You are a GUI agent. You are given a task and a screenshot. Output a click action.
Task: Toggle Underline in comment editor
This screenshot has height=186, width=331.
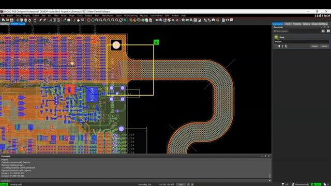point(286,46)
